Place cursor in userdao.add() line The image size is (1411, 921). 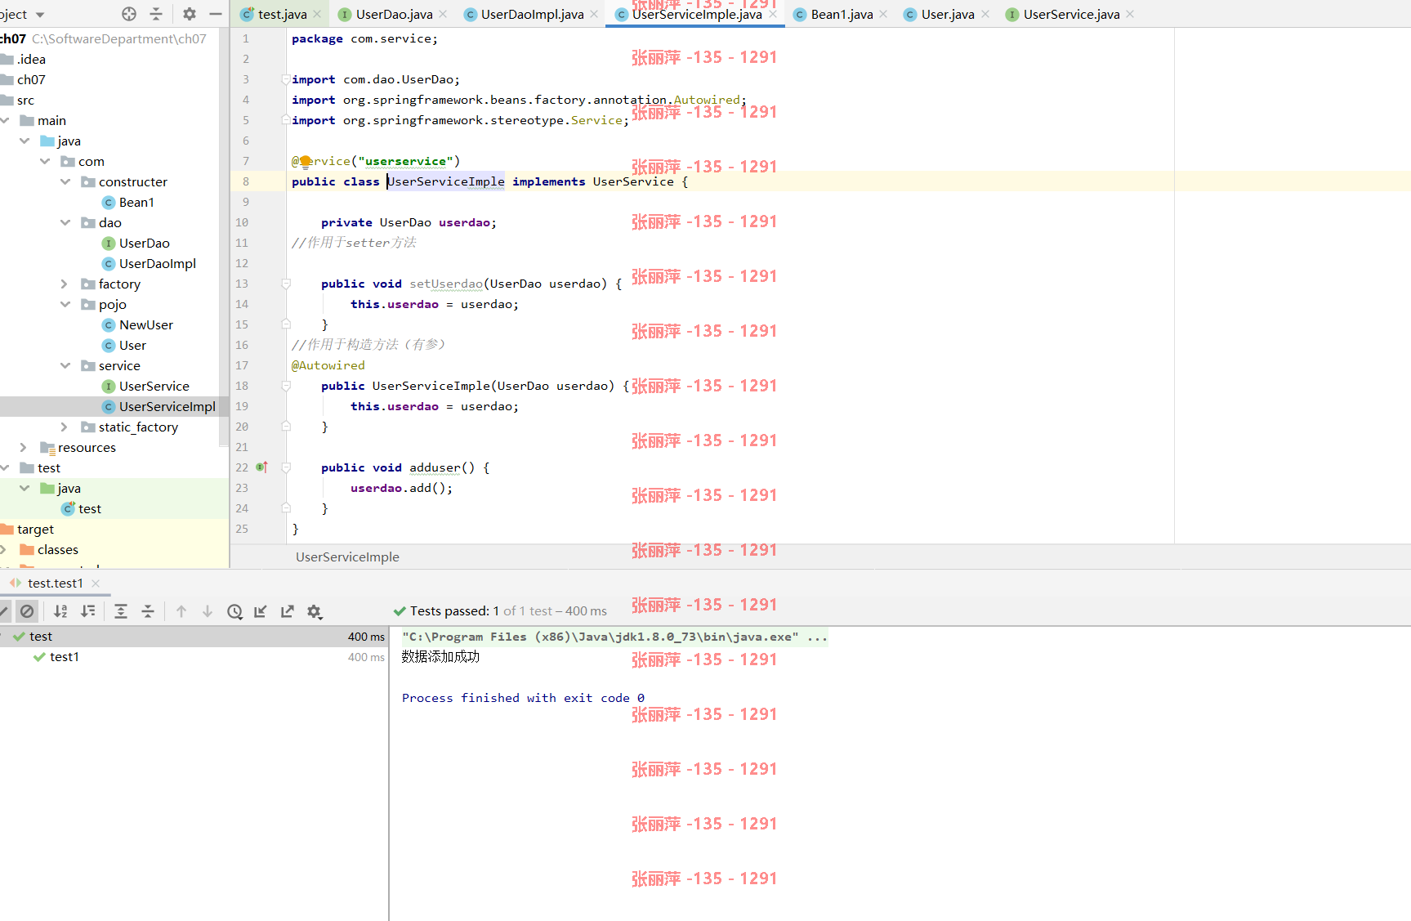click(401, 488)
